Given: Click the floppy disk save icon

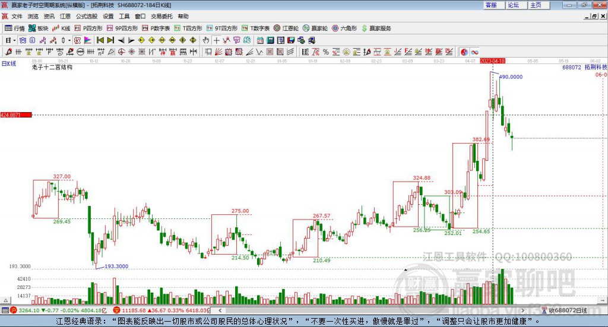Looking at the screenshot, I should (291, 40).
